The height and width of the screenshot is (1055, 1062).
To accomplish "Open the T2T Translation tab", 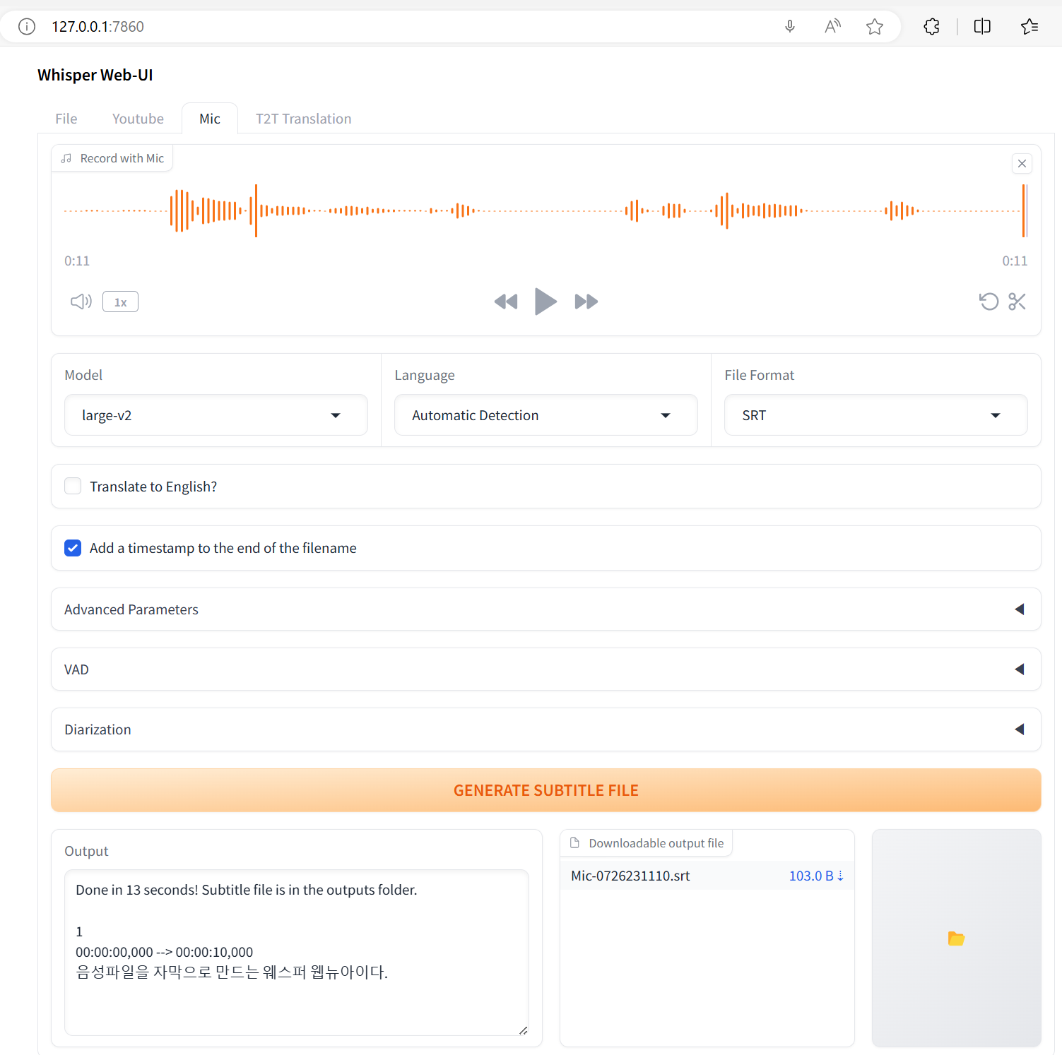I will point(303,119).
